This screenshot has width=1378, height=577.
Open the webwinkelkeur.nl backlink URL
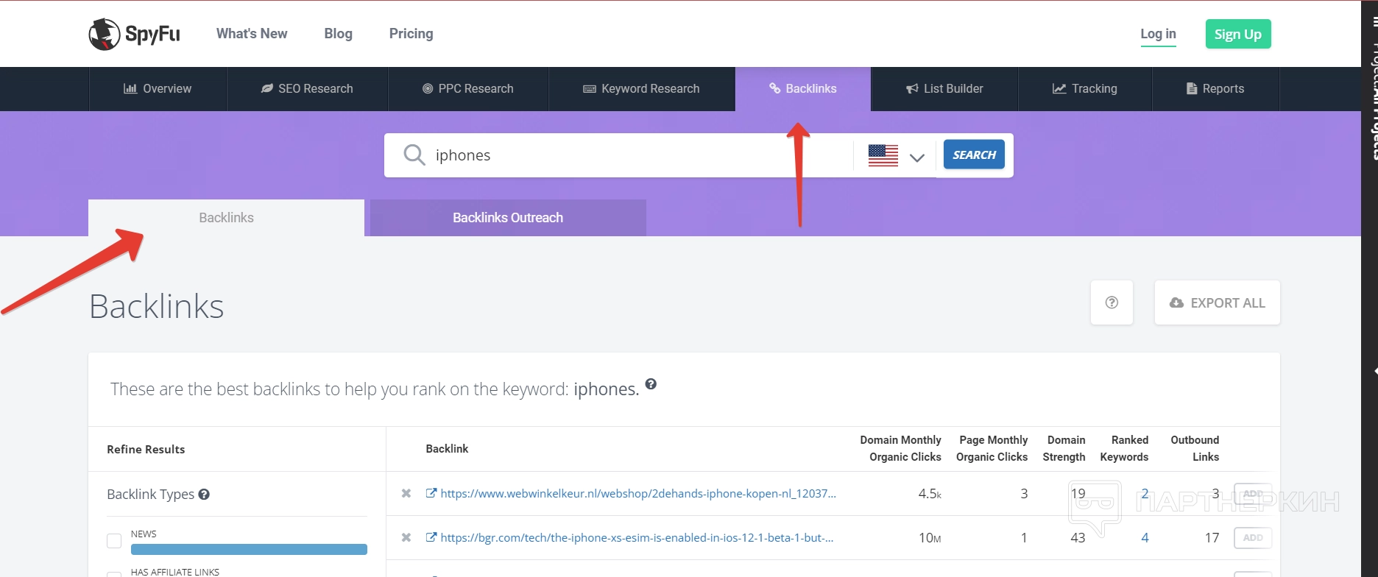[x=637, y=493]
